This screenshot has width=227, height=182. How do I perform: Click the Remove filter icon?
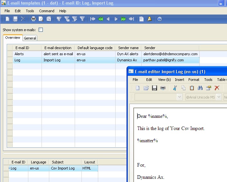[82, 19]
